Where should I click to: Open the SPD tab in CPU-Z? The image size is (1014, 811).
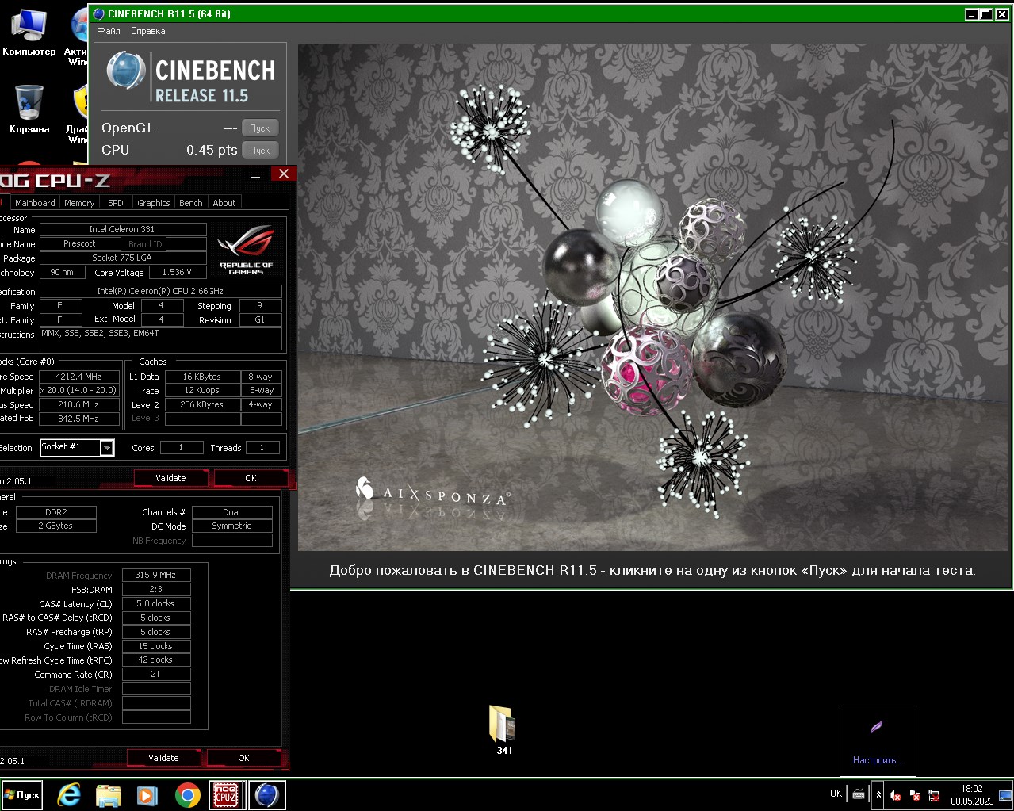click(116, 203)
